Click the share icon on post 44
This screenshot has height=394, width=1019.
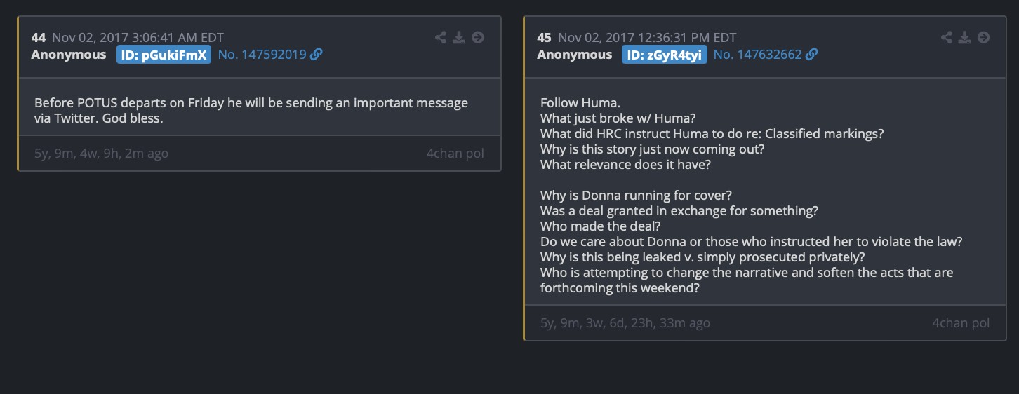(440, 37)
